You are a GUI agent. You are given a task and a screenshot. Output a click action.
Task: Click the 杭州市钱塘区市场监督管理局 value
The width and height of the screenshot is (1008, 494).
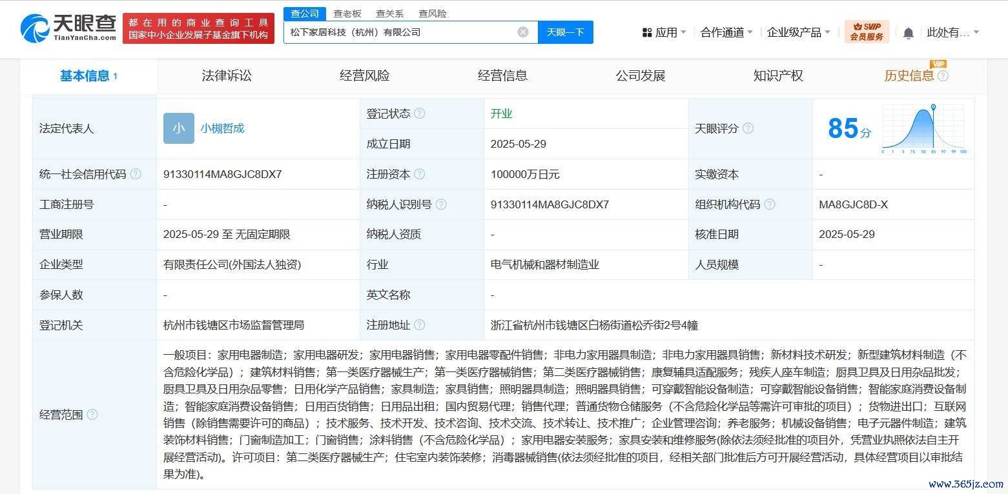234,325
